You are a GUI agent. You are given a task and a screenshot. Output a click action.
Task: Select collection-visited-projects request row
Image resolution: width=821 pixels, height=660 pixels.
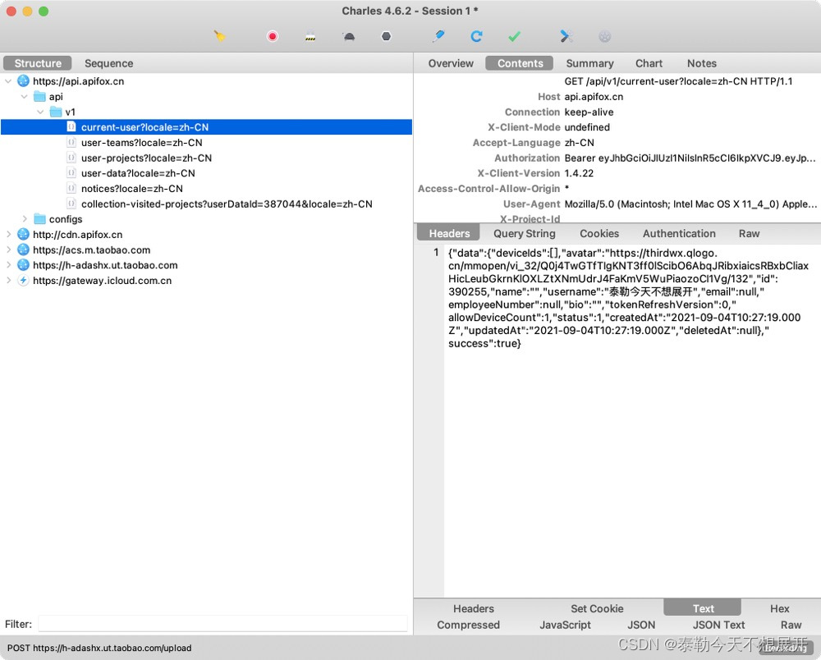(227, 204)
